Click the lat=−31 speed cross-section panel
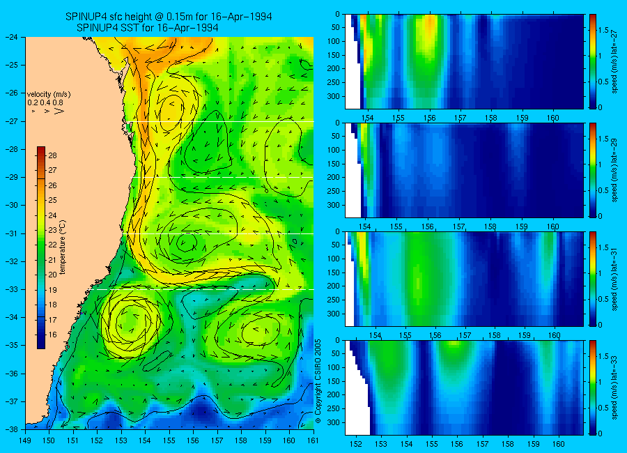The width and height of the screenshot is (627, 453). tap(464, 279)
